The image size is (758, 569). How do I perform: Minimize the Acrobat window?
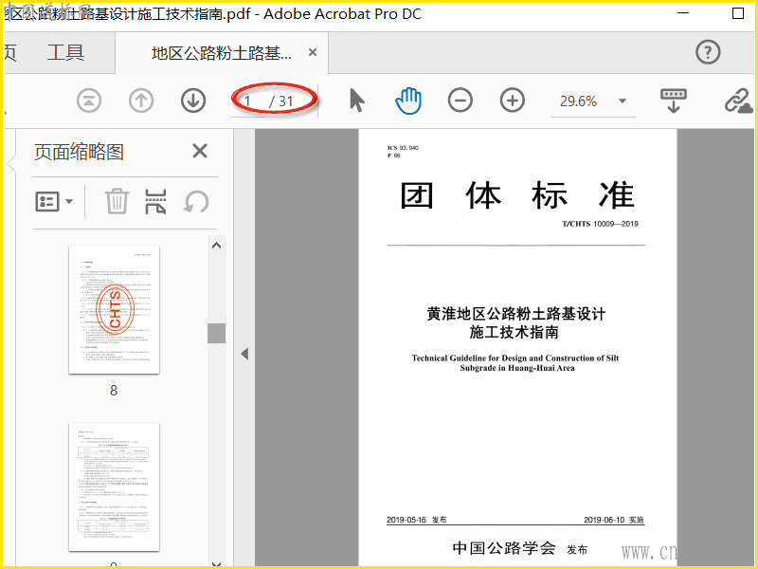point(683,13)
